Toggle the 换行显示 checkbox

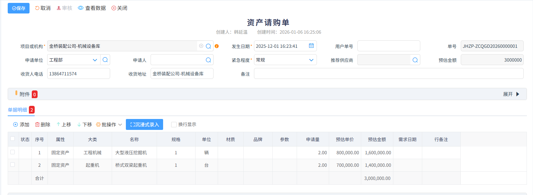pos(174,124)
